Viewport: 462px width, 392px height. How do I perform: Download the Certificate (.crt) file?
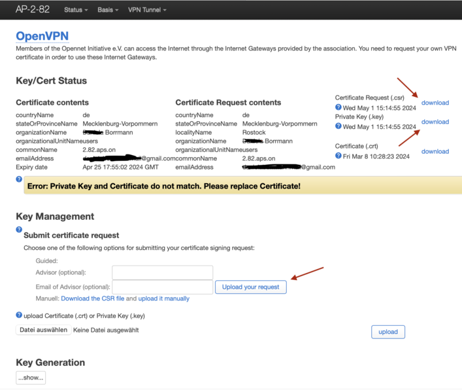[435, 151]
